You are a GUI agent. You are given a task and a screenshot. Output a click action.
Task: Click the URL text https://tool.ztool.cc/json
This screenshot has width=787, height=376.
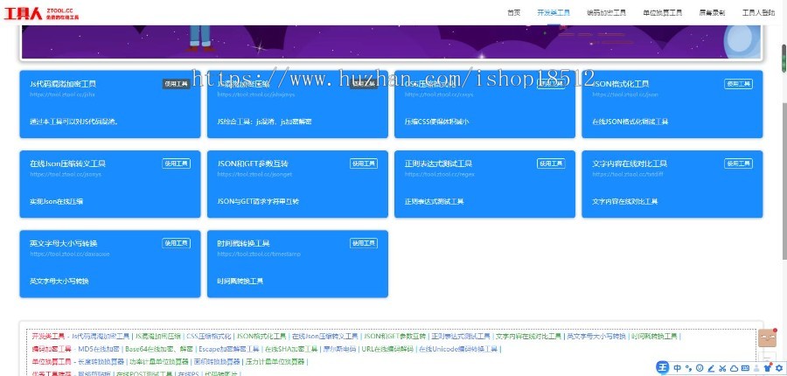[625, 94]
